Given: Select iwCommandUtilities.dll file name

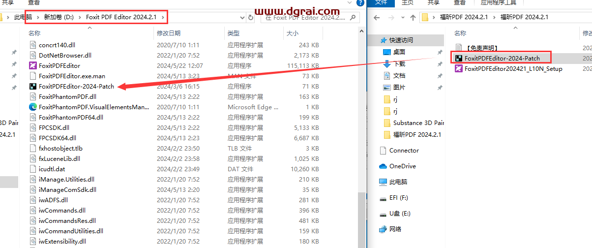Looking at the screenshot, I should [71, 231].
